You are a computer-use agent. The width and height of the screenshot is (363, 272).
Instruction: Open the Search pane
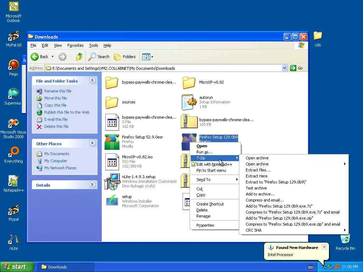pyautogui.click(x=99, y=57)
